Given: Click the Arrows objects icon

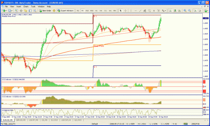Looking at the screenshot, I should [x=163, y=11].
